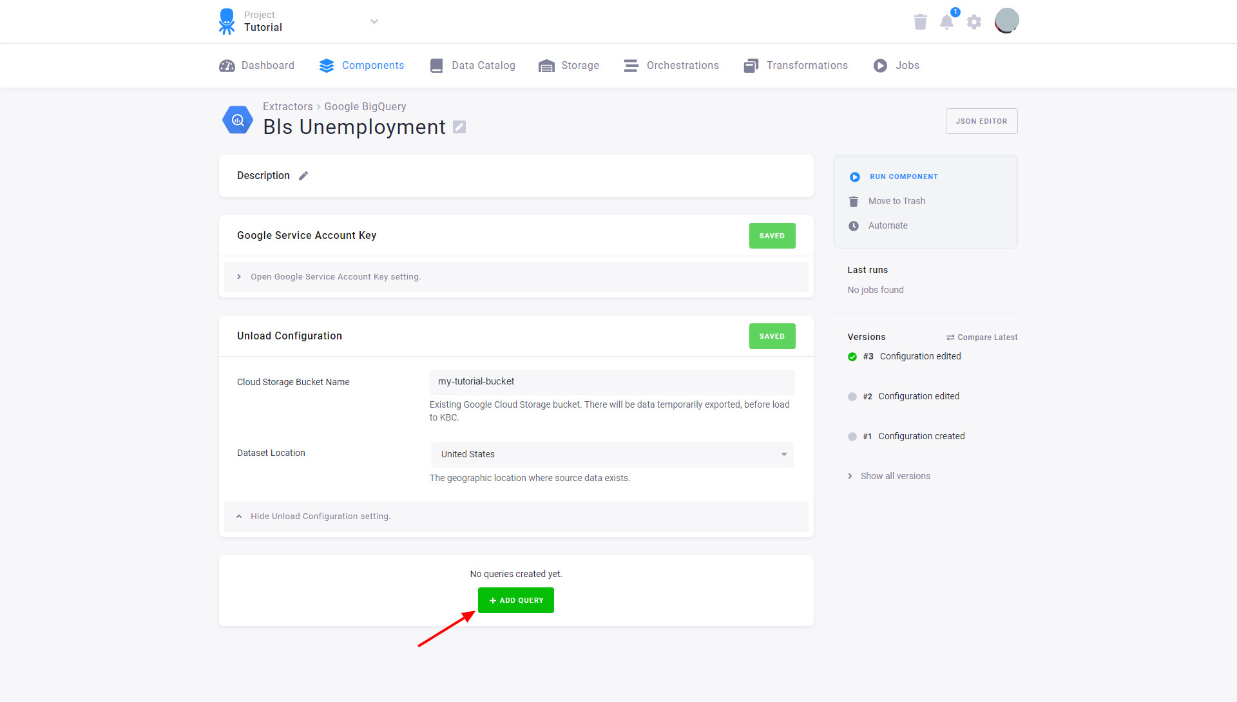
Task: Follow the Extractors breadcrumb link
Action: [x=287, y=107]
